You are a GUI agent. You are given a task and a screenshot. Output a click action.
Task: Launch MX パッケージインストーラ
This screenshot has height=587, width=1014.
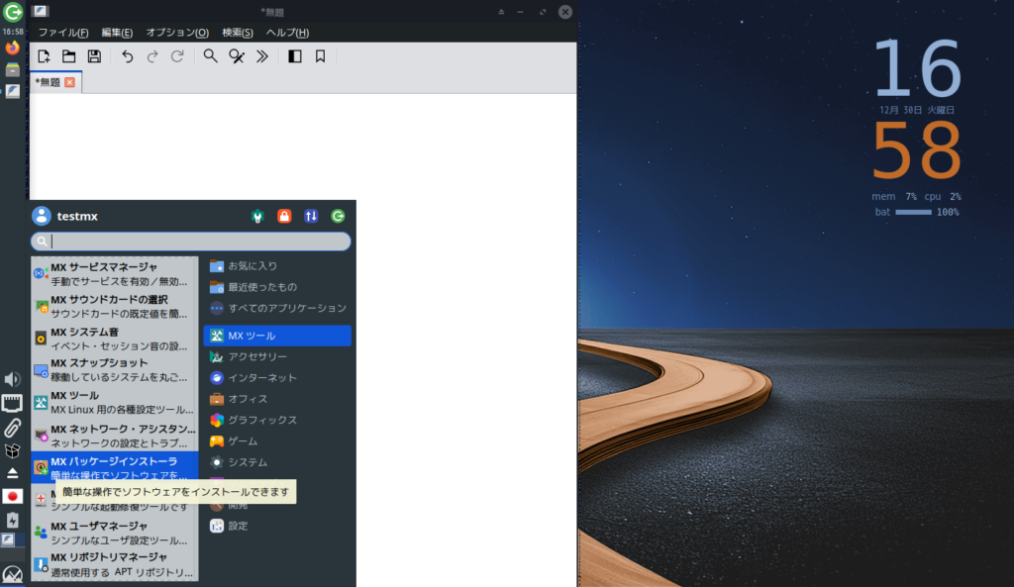(114, 467)
